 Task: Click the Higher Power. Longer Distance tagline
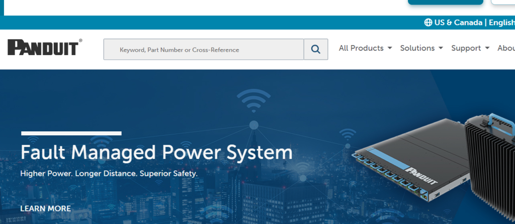pyautogui.click(x=109, y=173)
